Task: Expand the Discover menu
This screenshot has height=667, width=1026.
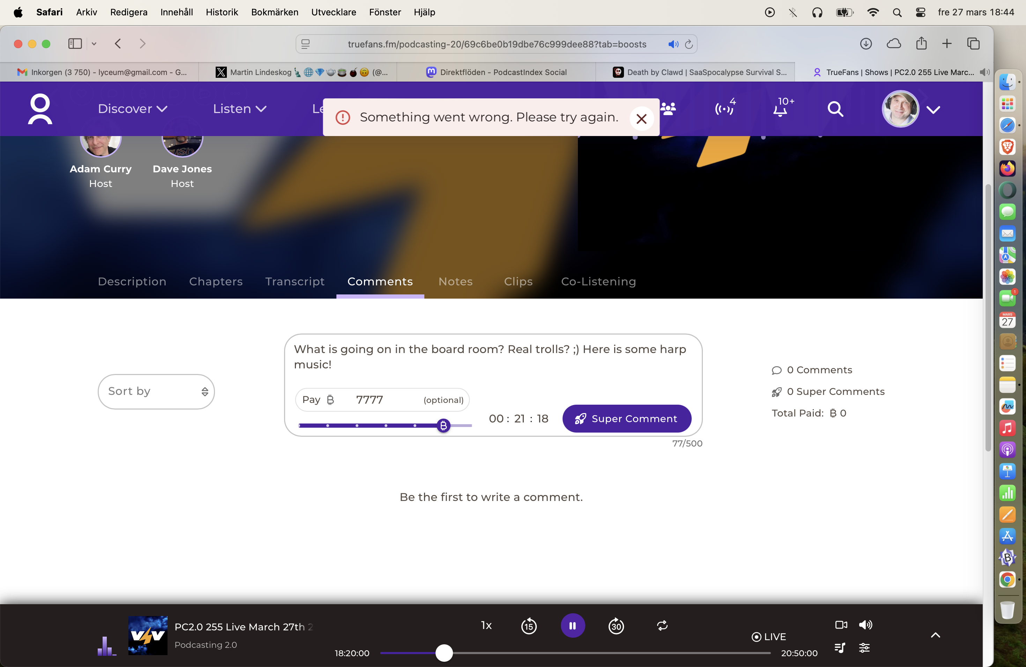Action: click(132, 109)
